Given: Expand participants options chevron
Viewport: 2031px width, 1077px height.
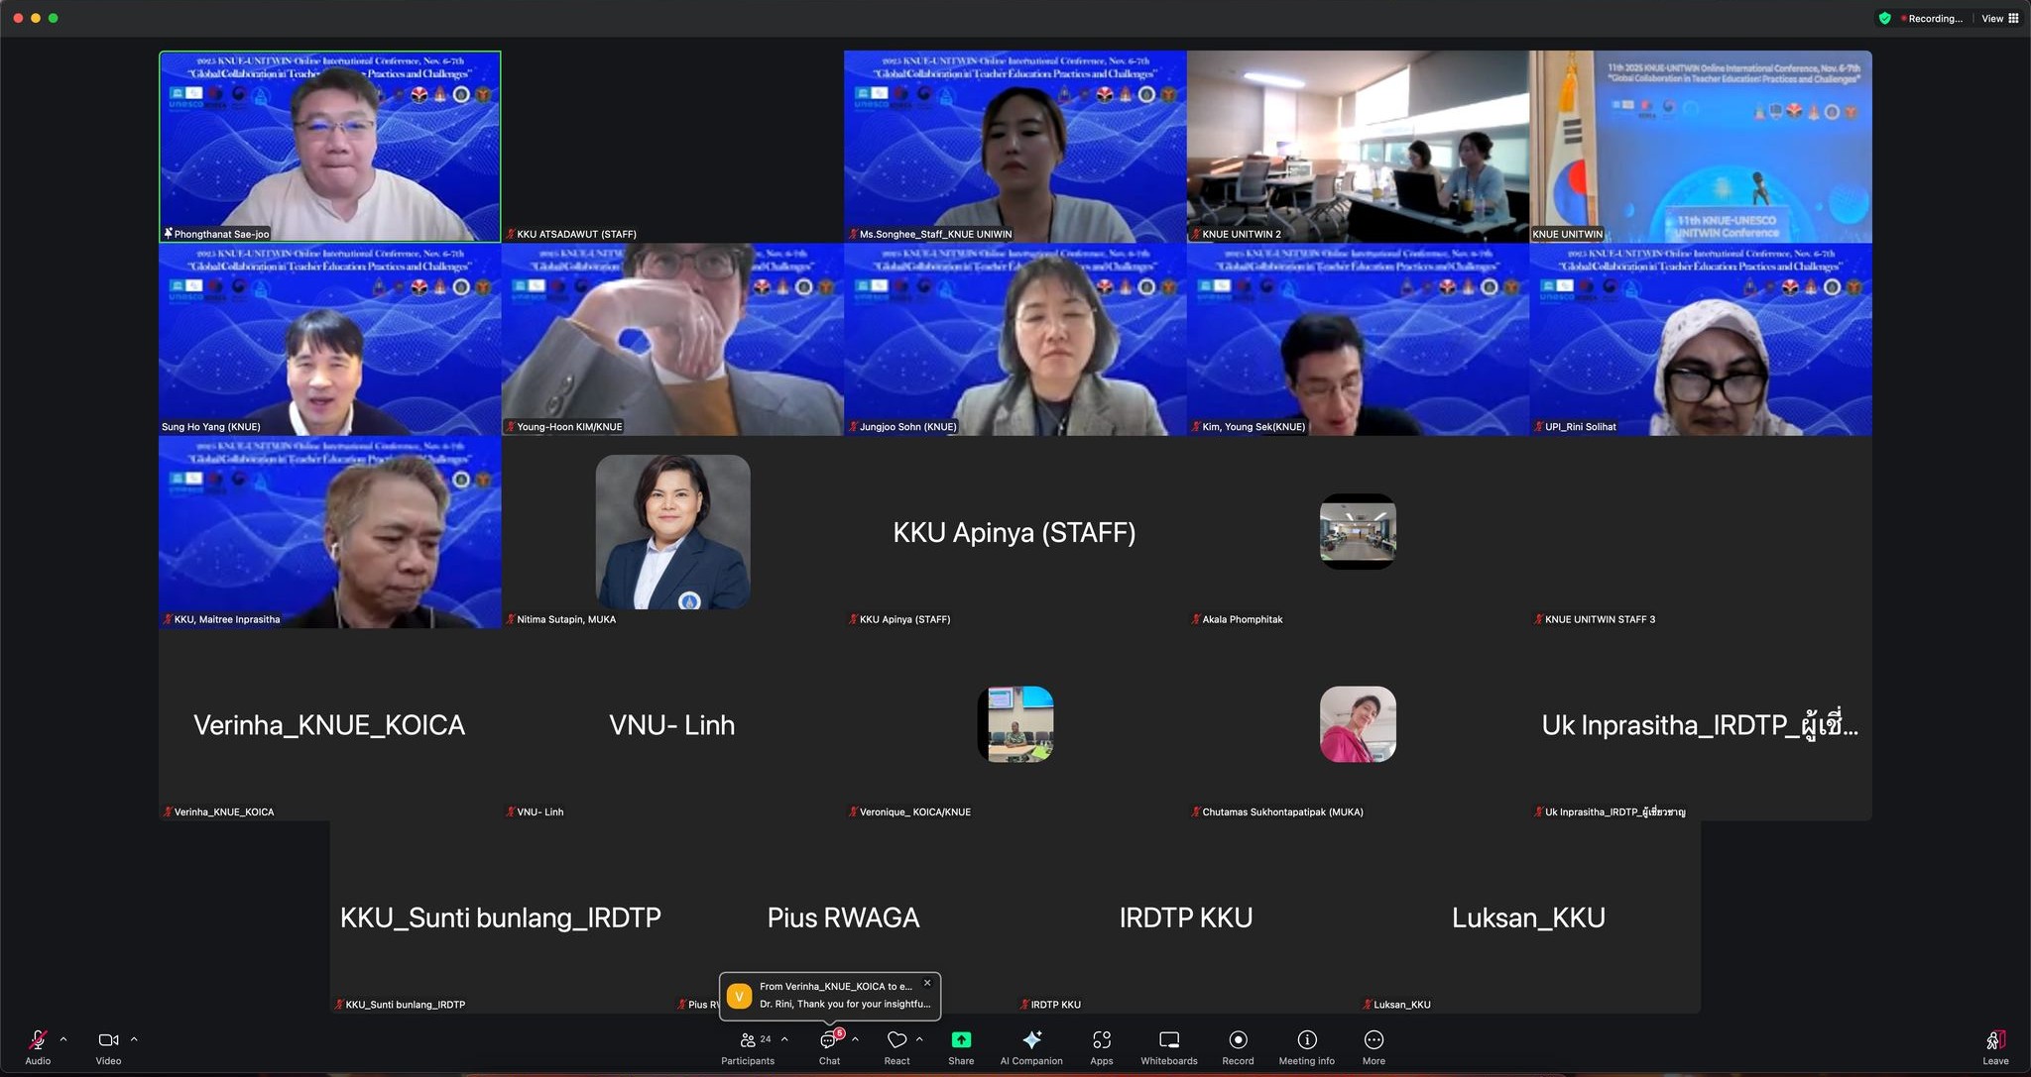Looking at the screenshot, I should [784, 1039].
